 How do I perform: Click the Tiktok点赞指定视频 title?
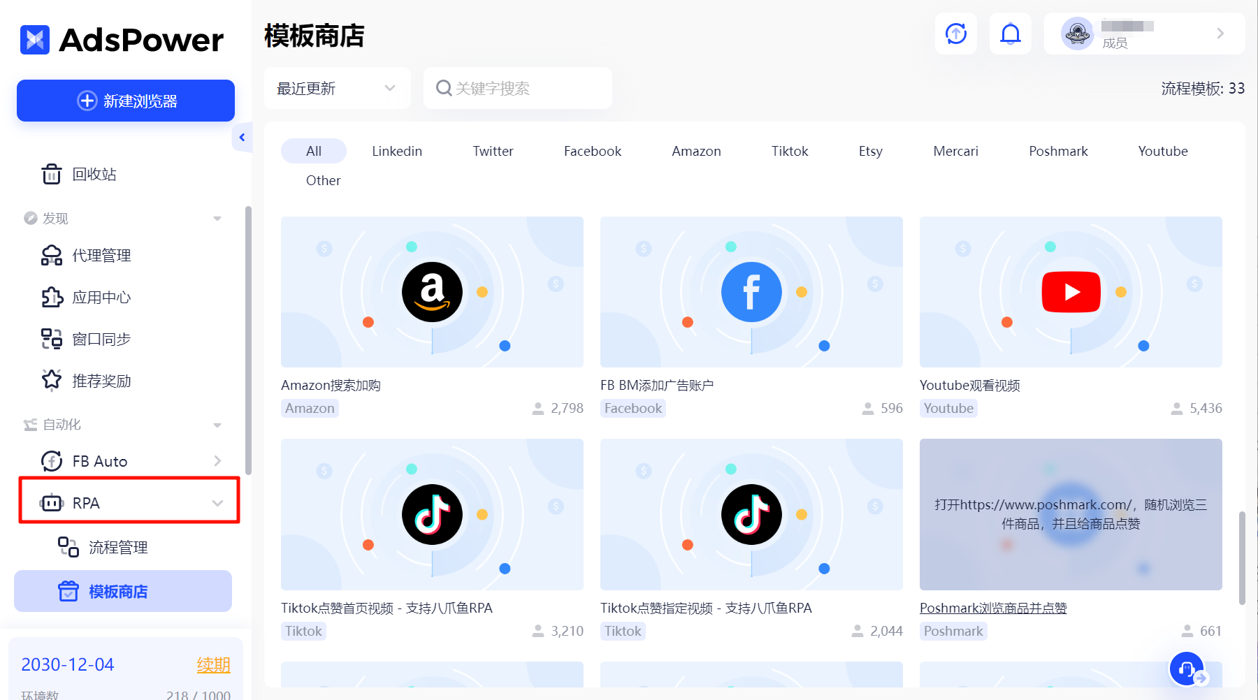tap(706, 608)
